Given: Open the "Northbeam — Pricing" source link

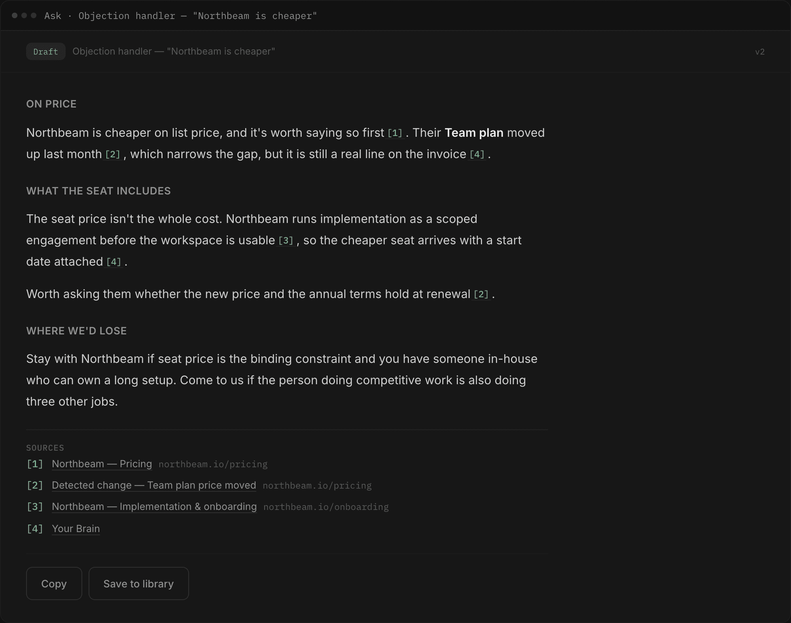Looking at the screenshot, I should point(102,464).
